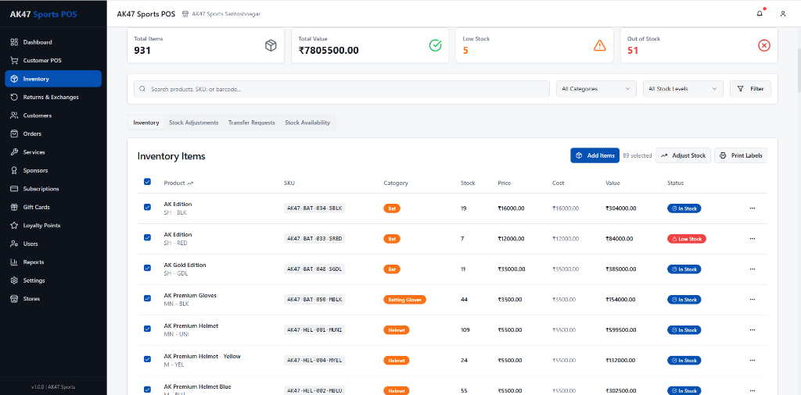Toggle the select-all checkbox in table header
Image resolution: width=801 pixels, height=395 pixels.
[x=147, y=183]
